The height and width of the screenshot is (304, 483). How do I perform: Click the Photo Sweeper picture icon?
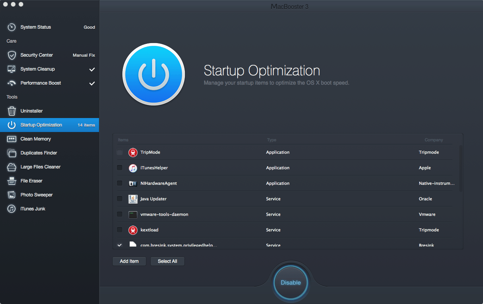12,195
